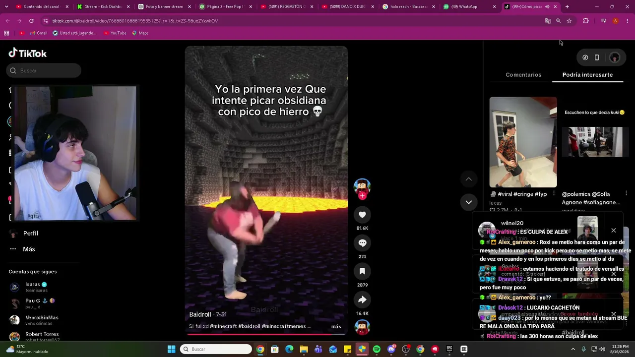The width and height of the screenshot is (635, 357).
Task: Close the wilnel20 notification popup
Action: (614, 231)
